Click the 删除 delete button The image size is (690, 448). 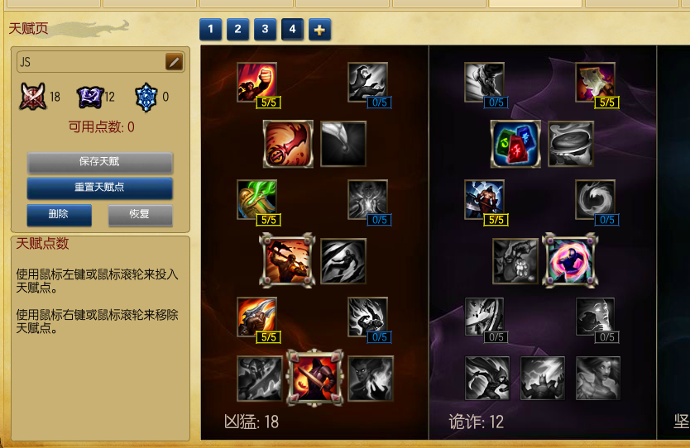point(59,215)
